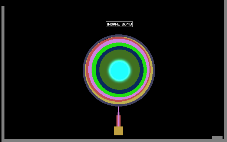The width and height of the screenshot is (227, 142).
Task: Click the red casing beside the pink stem
Action: click(117, 121)
